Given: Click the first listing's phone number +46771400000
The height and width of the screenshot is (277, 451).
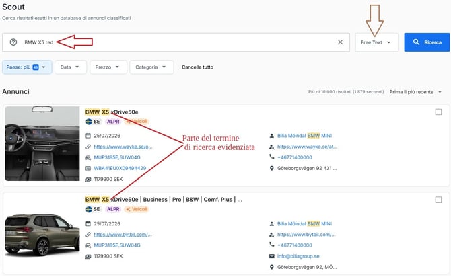Looking at the screenshot, I should pyautogui.click(x=295, y=157).
